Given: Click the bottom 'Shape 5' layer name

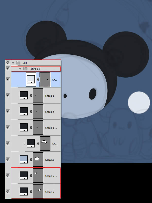Looking at the screenshot, I should tap(50, 192).
